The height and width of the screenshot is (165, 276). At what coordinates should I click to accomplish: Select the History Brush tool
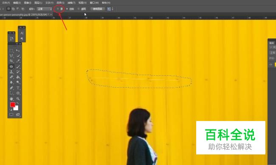pos(18,72)
